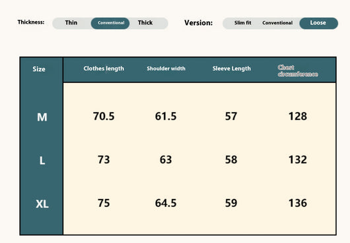This screenshot has height=243, width=350.
Task: Click the 128 chest value
Action: click(298, 116)
